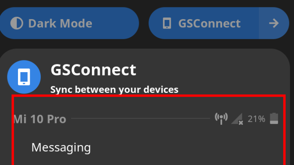The width and height of the screenshot is (294, 165).
Task: Expand GSConnect menu with the arrow
Action: pos(274,23)
